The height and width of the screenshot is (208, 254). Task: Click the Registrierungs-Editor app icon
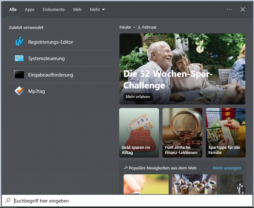tap(20, 42)
